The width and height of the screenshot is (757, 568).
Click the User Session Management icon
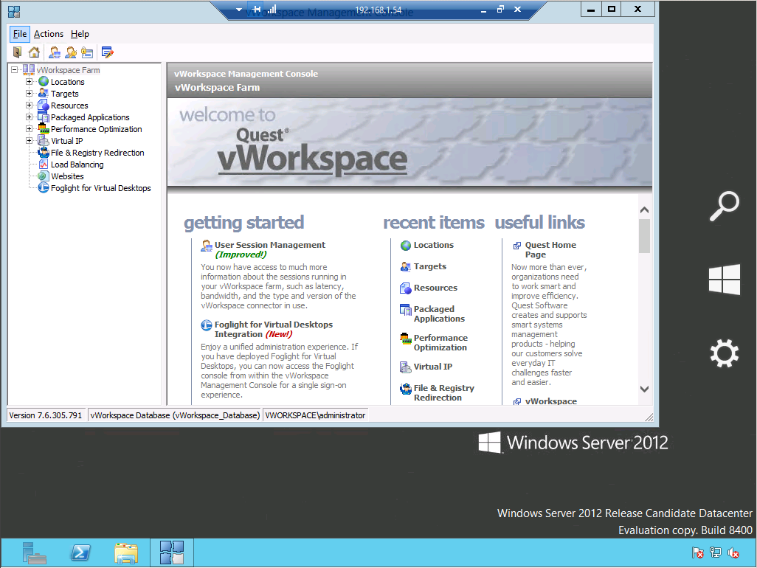click(x=207, y=246)
